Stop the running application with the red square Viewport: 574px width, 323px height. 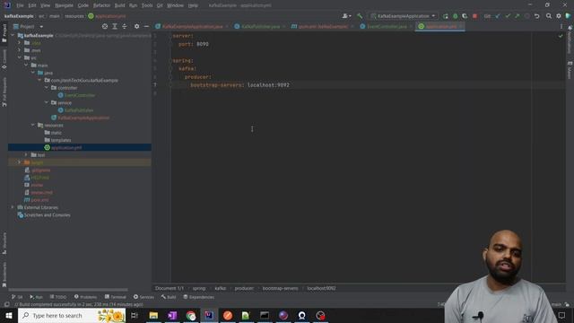474,16
